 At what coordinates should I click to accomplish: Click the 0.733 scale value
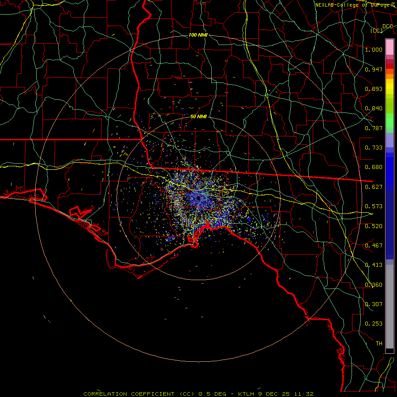pos(374,148)
